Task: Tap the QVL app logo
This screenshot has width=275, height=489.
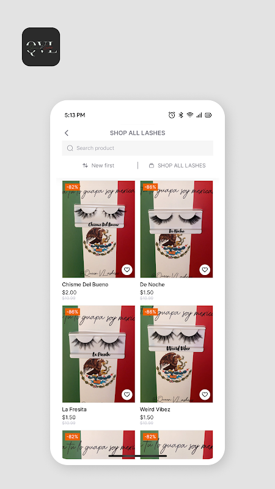Action: click(x=41, y=47)
